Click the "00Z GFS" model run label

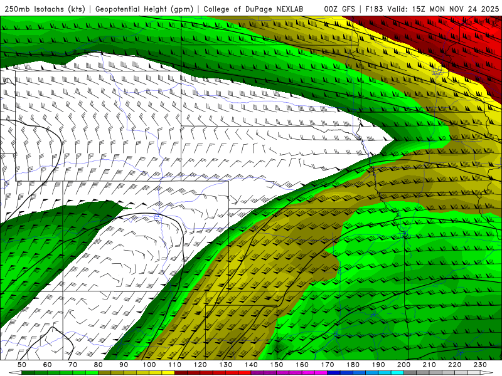[x=339, y=9]
